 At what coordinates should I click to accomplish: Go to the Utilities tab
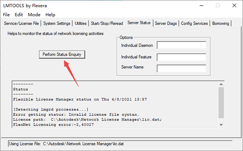click(x=81, y=23)
